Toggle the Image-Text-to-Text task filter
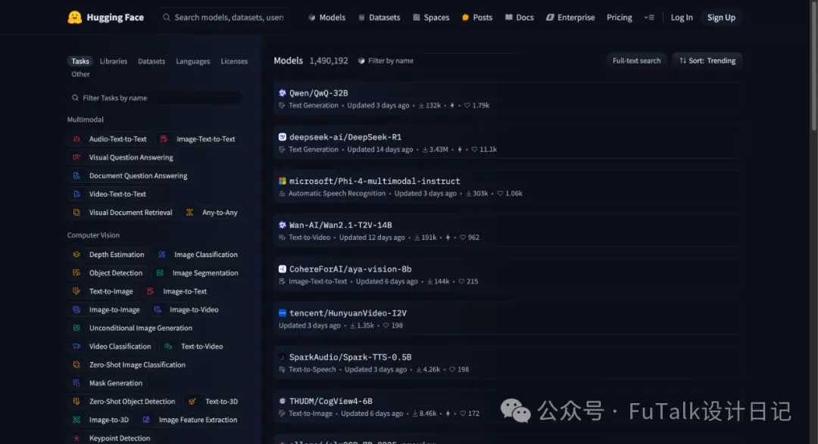The width and height of the screenshot is (818, 444). click(198, 139)
